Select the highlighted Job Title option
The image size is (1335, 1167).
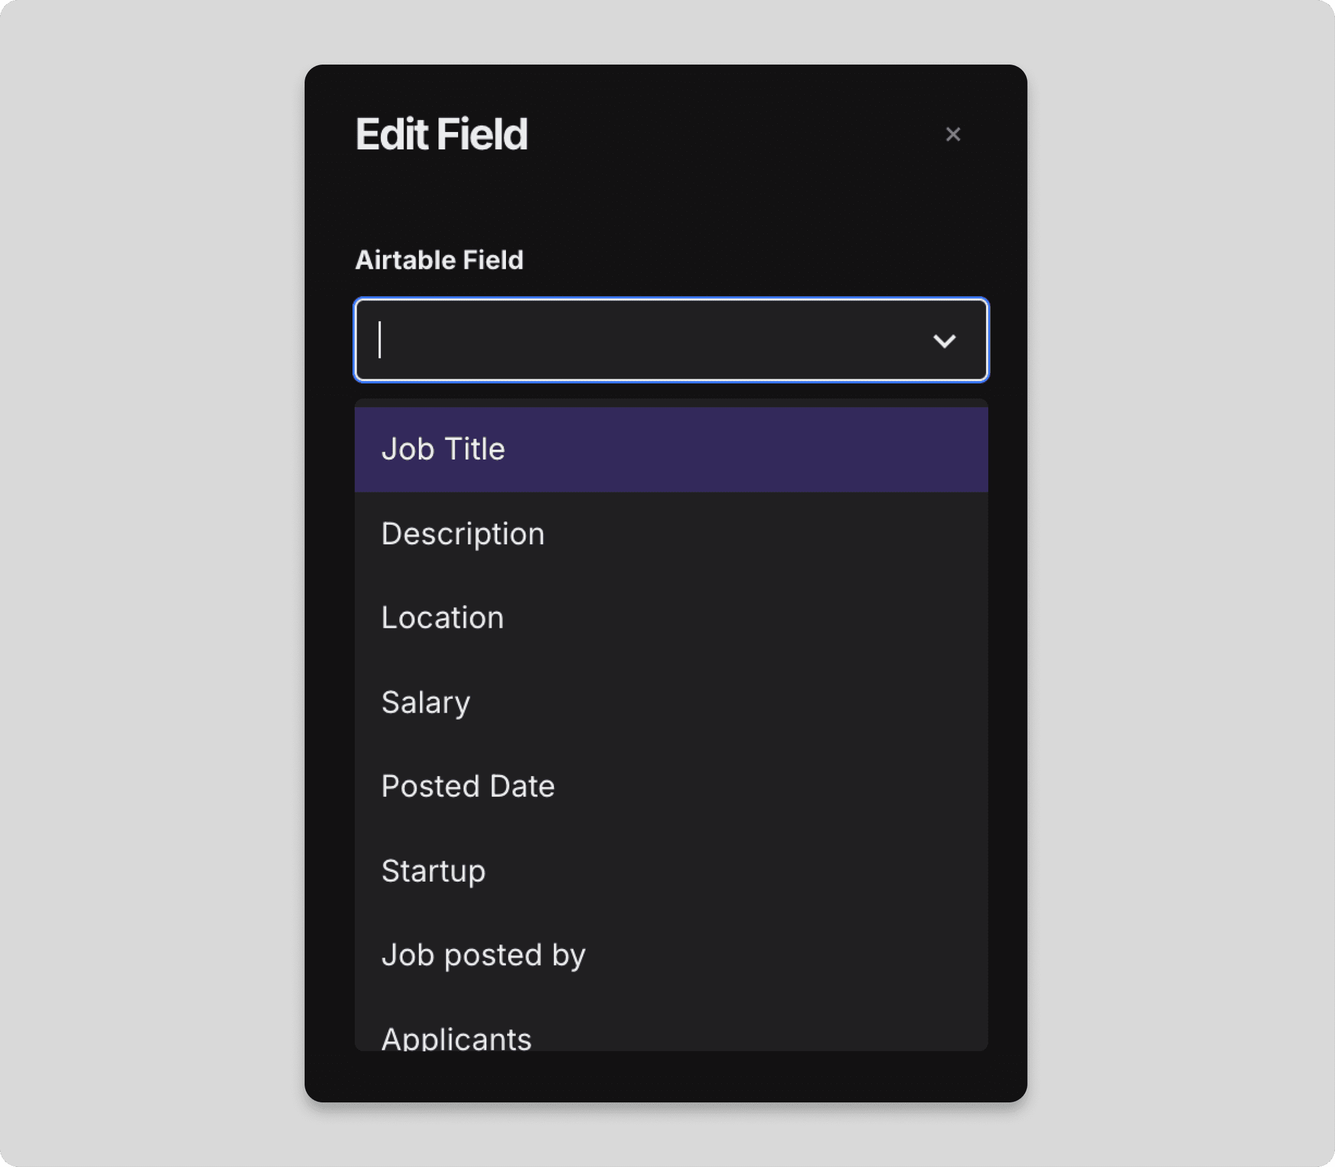tap(671, 449)
